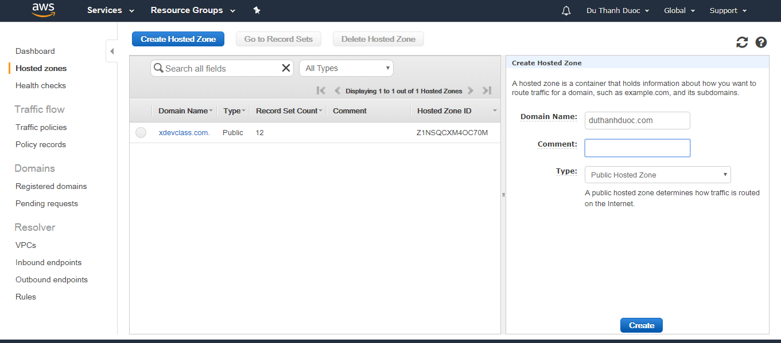Open the Services dropdown menu
The width and height of the screenshot is (781, 343).
(x=111, y=10)
